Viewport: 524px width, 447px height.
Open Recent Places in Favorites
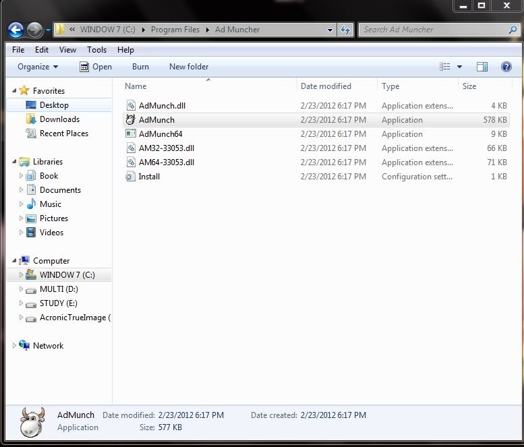pos(64,133)
